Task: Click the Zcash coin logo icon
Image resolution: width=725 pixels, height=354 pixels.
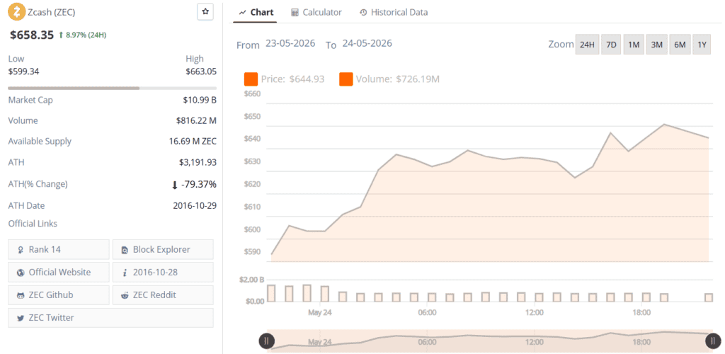Action: (17, 11)
